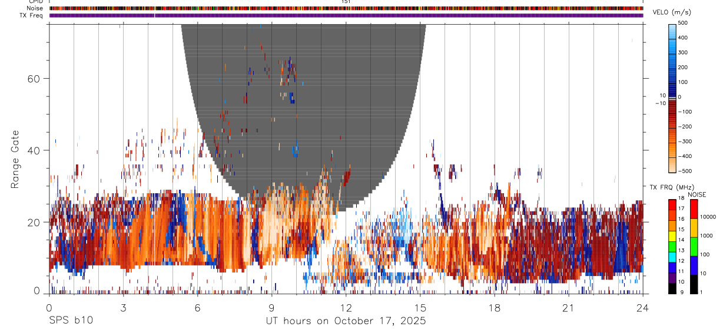The image size is (723, 333).
Task: Click the purple TX frequency strip
Action: click(346, 15)
